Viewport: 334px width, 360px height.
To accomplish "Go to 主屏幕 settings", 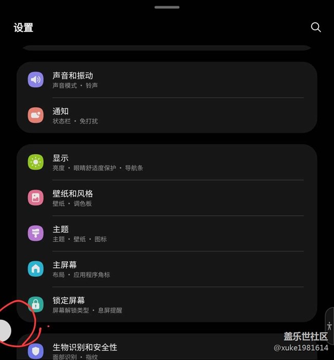I will (x=167, y=269).
